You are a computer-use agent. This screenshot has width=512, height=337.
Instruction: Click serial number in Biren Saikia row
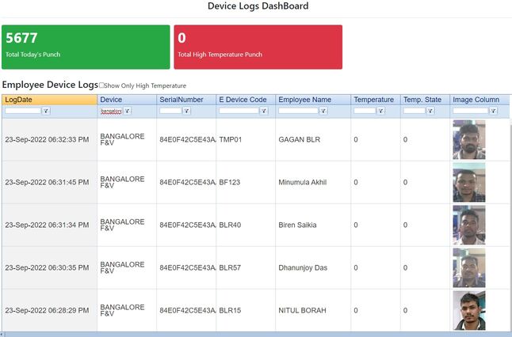[188, 225]
